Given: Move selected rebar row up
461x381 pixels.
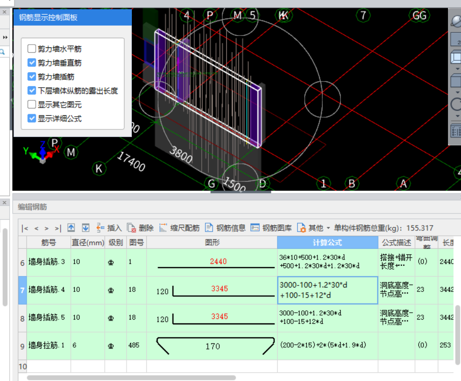Looking at the screenshot, I should (71, 228).
